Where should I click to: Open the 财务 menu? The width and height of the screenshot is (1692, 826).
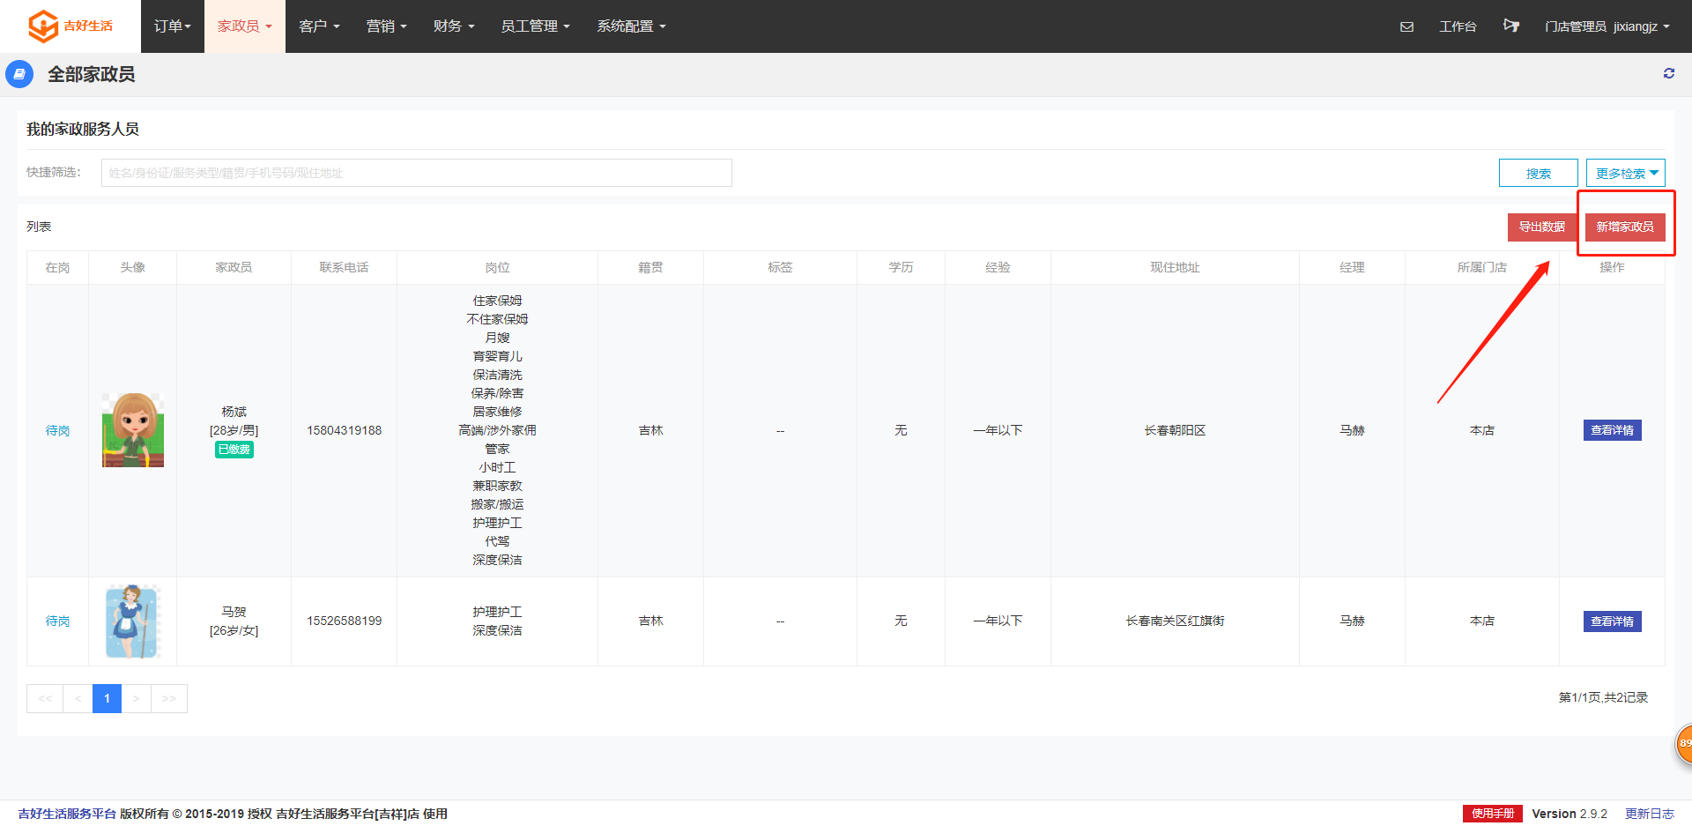(453, 26)
